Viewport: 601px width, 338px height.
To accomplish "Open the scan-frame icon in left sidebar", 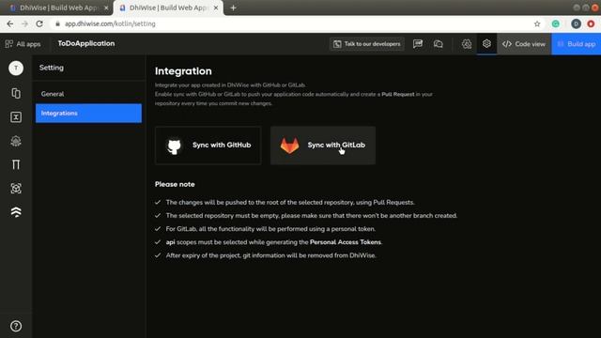I will click(x=16, y=189).
